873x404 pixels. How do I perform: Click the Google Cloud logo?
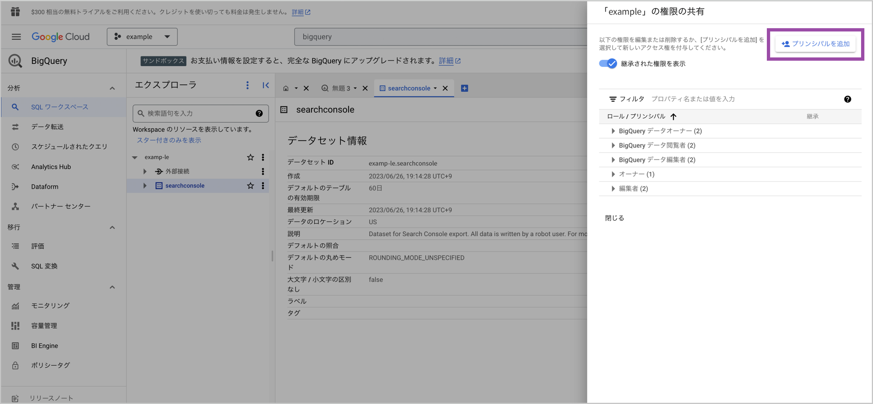point(61,37)
